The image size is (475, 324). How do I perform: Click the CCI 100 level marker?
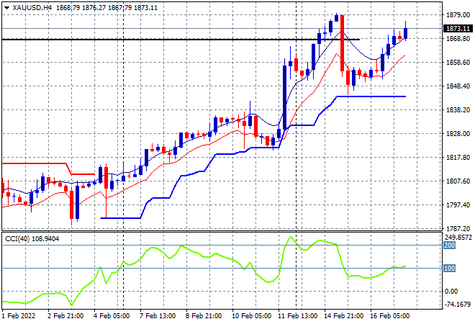(x=449, y=269)
